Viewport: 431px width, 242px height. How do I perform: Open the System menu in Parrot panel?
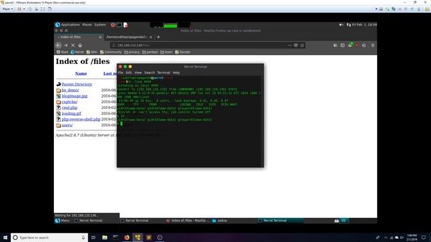tap(100, 25)
